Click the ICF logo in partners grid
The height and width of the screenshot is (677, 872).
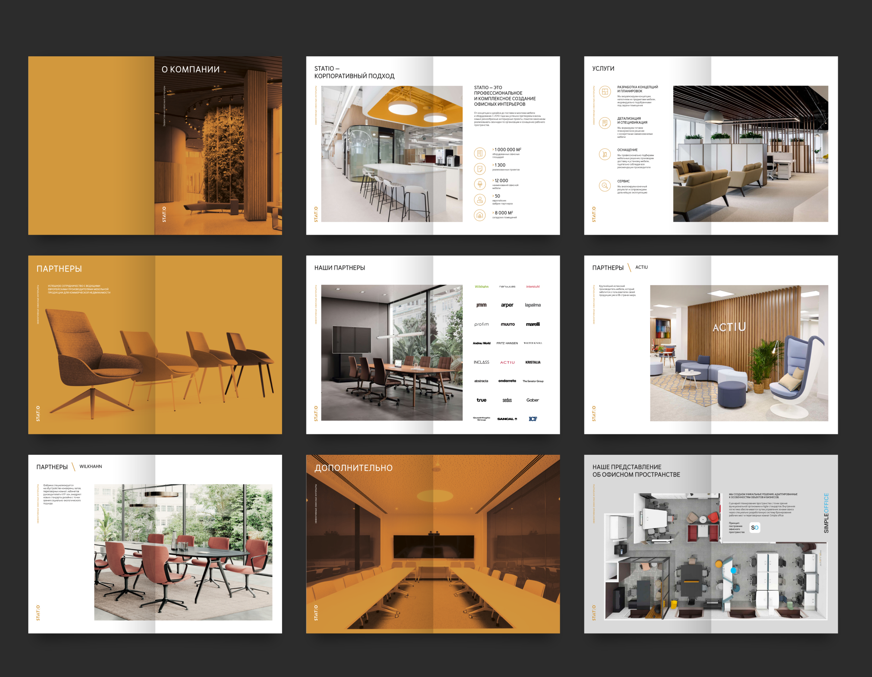pos(533,419)
